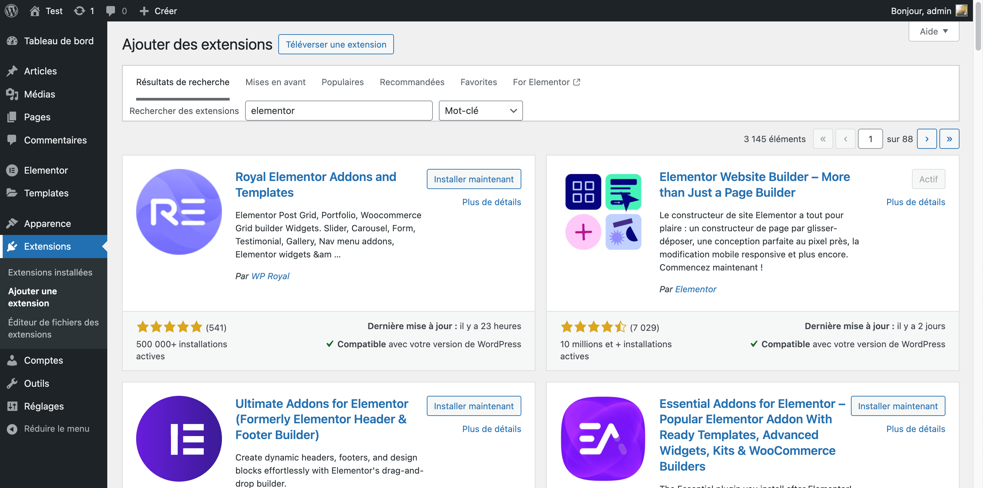This screenshot has height=488, width=983.
Task: Click the admin avatar in top bar
Action: pyautogui.click(x=962, y=11)
